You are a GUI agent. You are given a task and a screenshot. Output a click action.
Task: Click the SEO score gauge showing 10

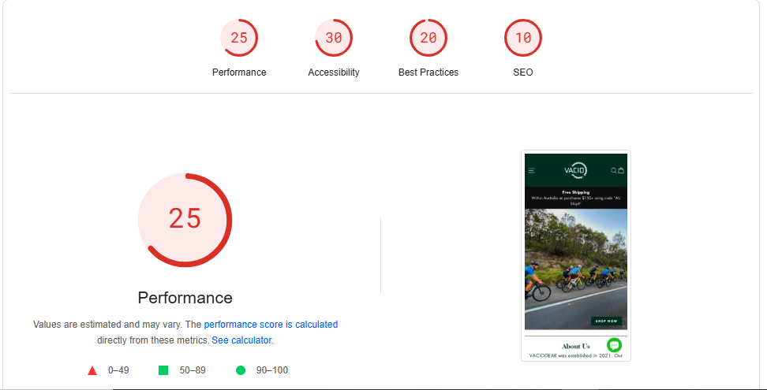[523, 38]
